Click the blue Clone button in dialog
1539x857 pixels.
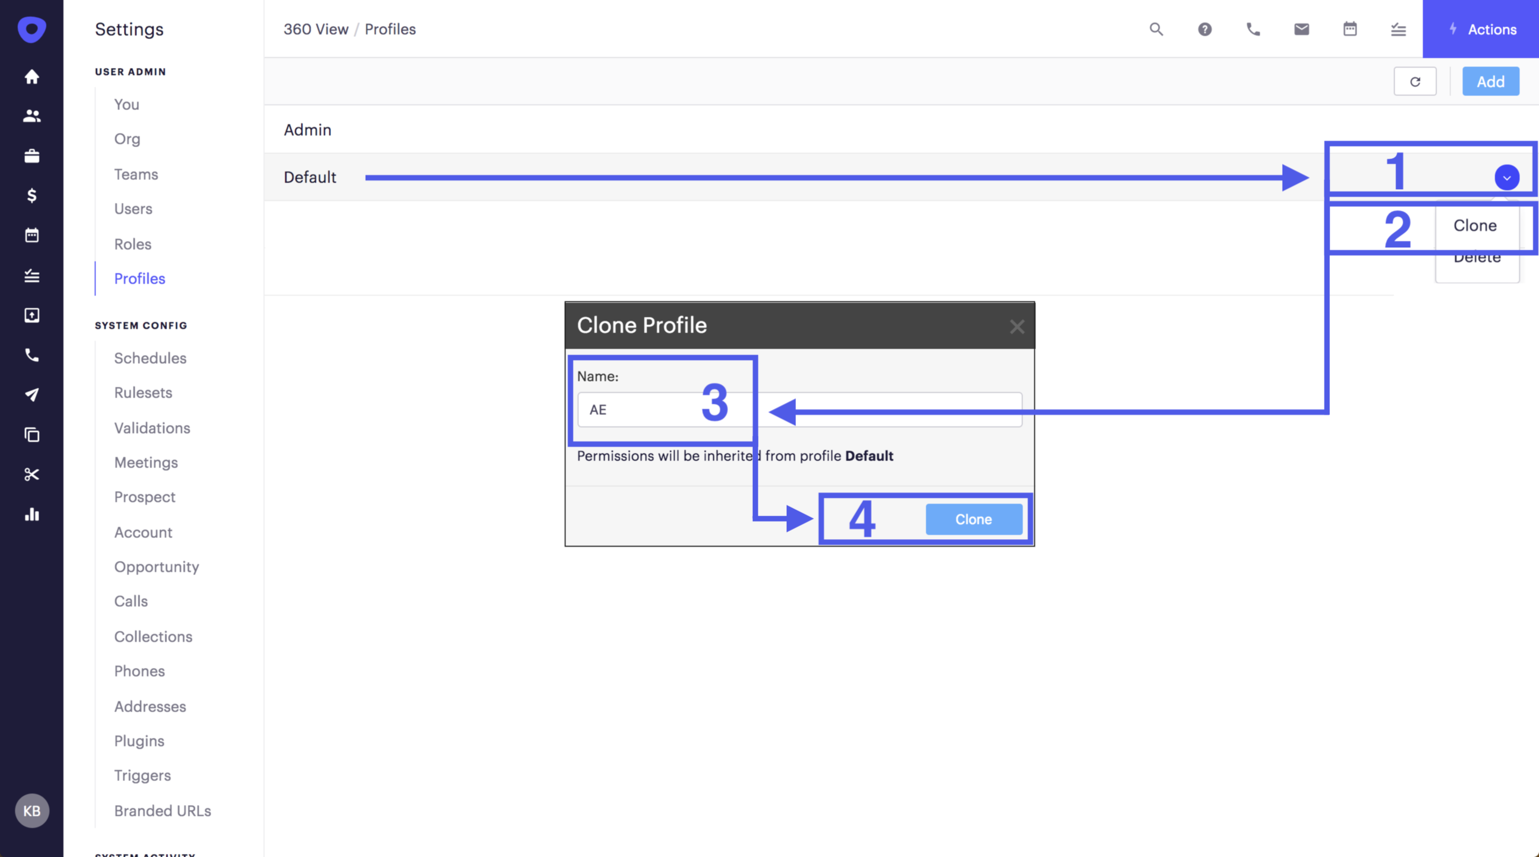[973, 519]
